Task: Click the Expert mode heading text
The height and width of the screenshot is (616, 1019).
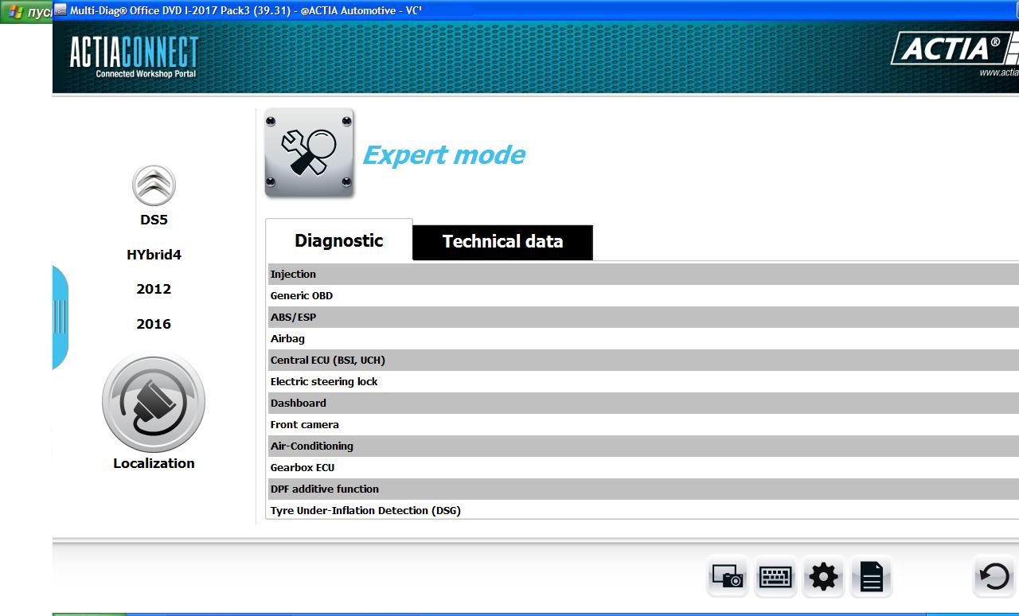Action: pyautogui.click(x=443, y=155)
